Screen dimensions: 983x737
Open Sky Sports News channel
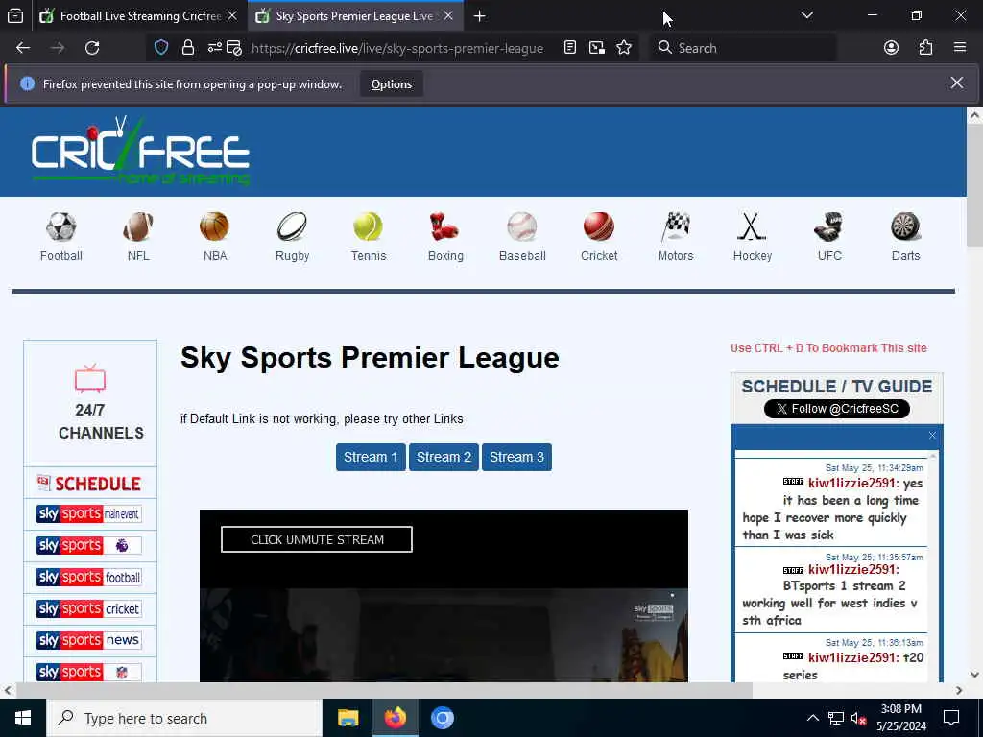(x=89, y=640)
